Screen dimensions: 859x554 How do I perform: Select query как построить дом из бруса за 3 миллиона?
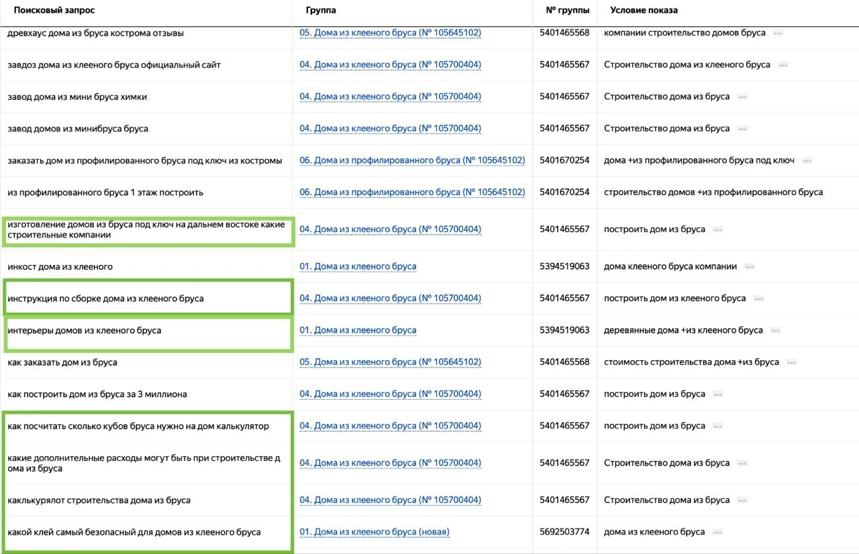(x=97, y=394)
